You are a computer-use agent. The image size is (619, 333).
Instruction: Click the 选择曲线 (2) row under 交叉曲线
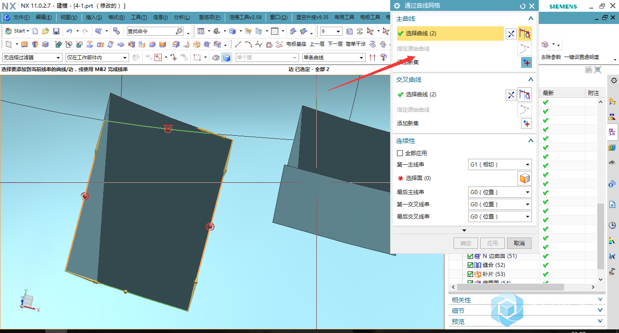pos(450,95)
